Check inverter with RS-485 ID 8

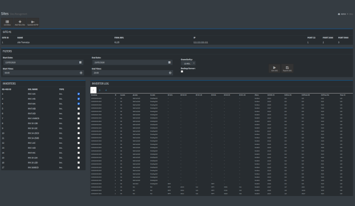coord(79,124)
